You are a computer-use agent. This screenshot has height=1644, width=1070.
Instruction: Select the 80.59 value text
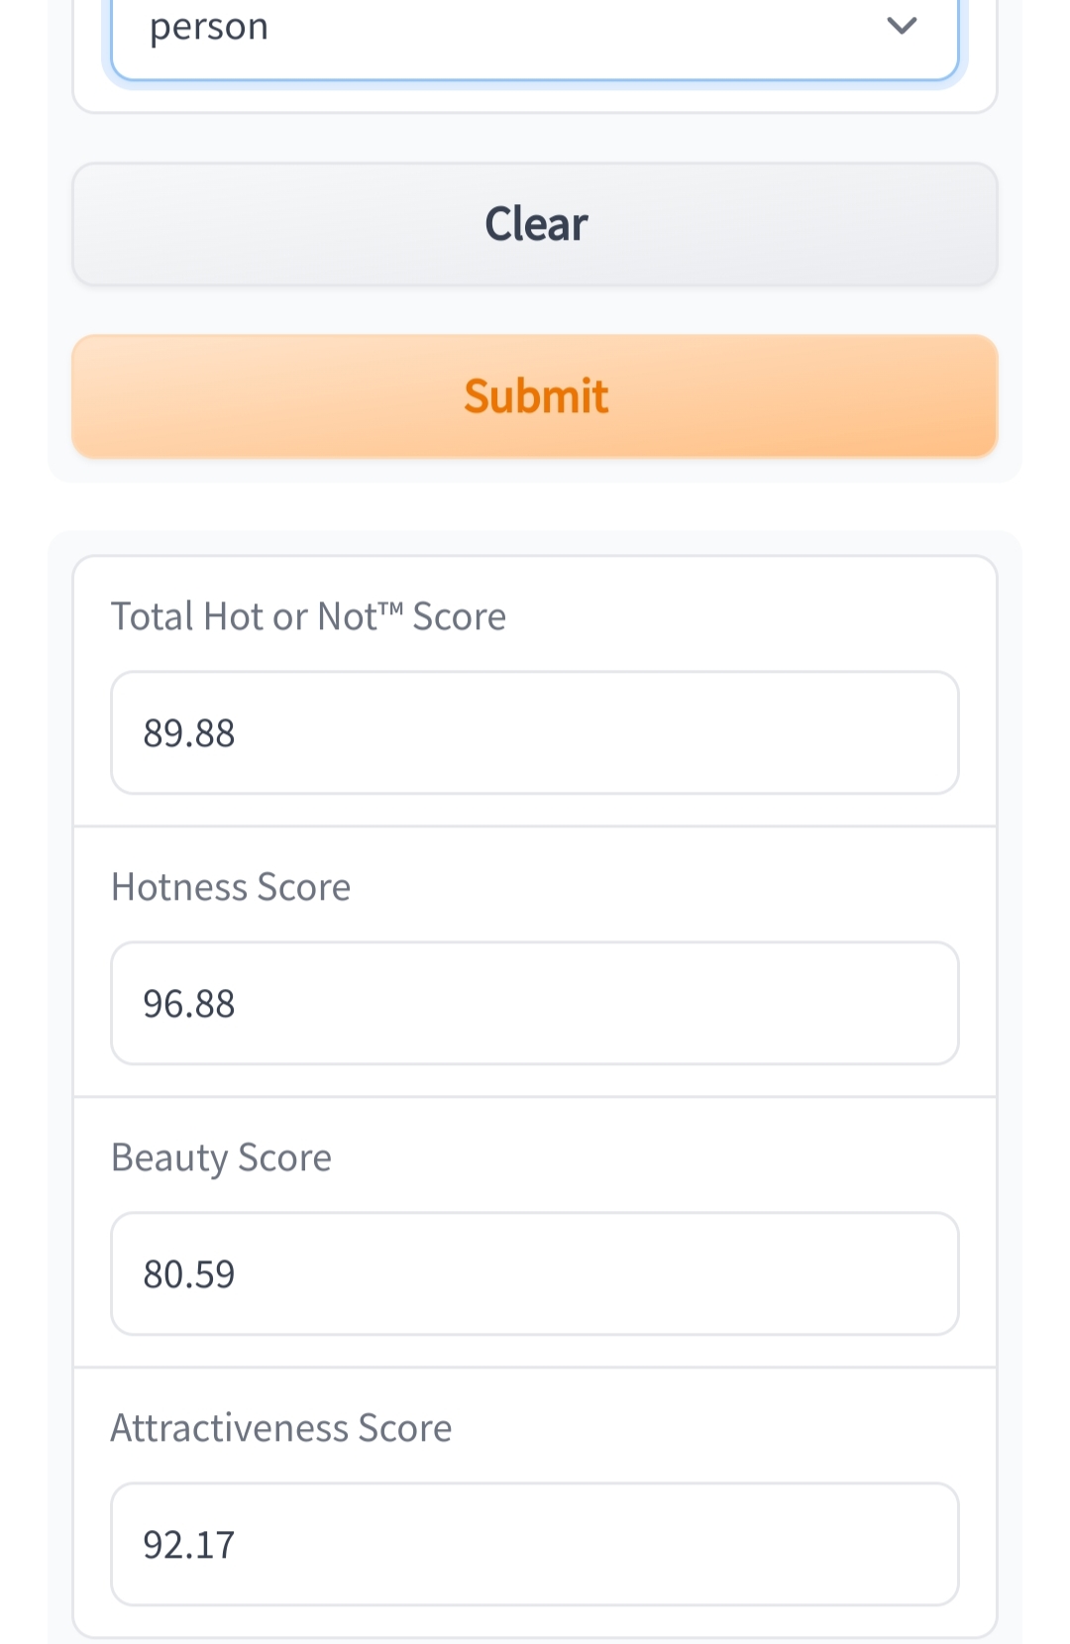point(189,1274)
